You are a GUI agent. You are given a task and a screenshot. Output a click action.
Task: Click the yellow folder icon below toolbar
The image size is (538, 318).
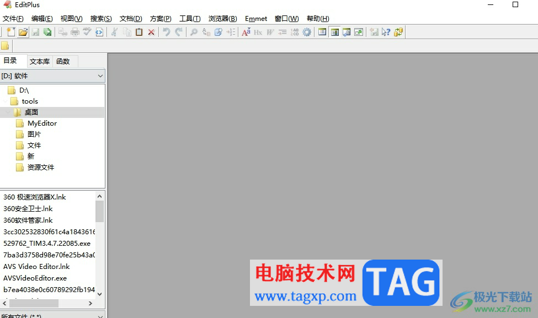(x=5, y=46)
